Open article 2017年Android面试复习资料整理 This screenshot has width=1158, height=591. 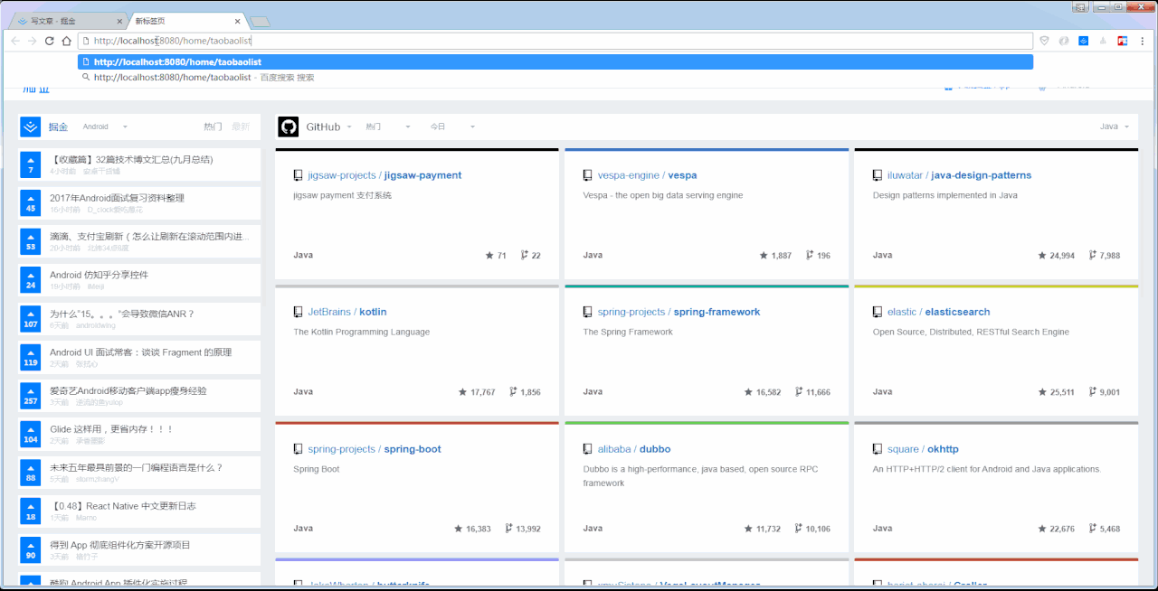(117, 198)
